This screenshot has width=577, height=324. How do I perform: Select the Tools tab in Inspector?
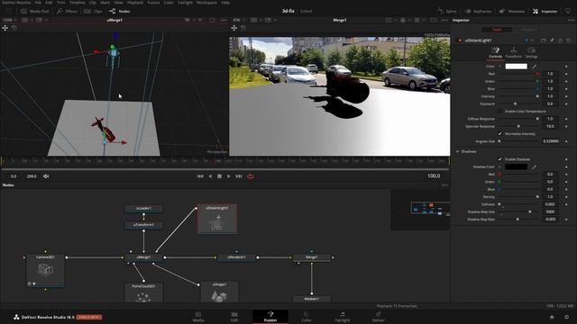[497, 30]
